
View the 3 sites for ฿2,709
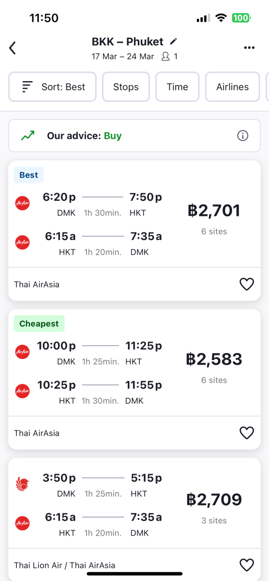click(214, 520)
